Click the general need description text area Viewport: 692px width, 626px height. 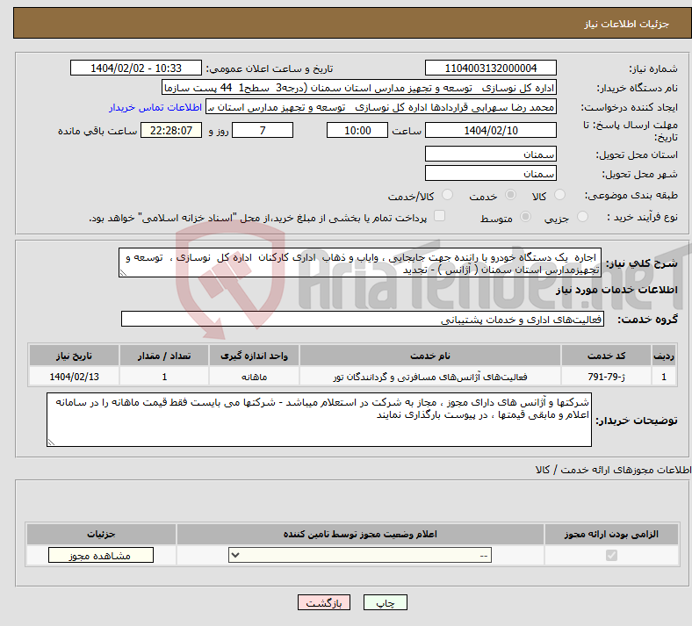[x=360, y=263]
